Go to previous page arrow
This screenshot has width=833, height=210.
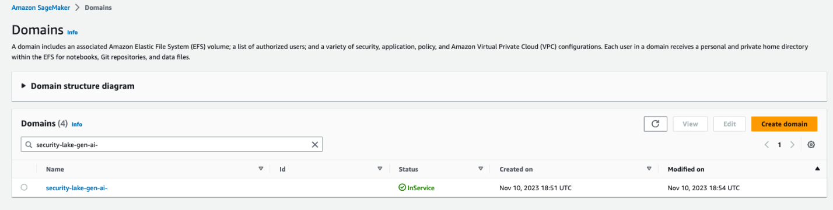point(766,145)
